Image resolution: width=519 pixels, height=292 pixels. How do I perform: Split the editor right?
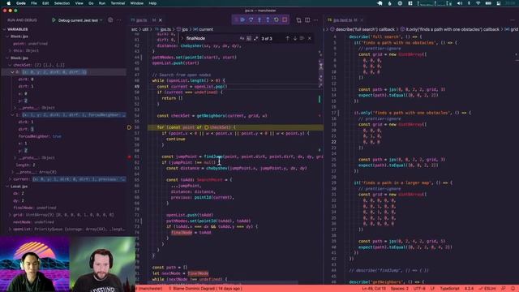click(x=307, y=20)
